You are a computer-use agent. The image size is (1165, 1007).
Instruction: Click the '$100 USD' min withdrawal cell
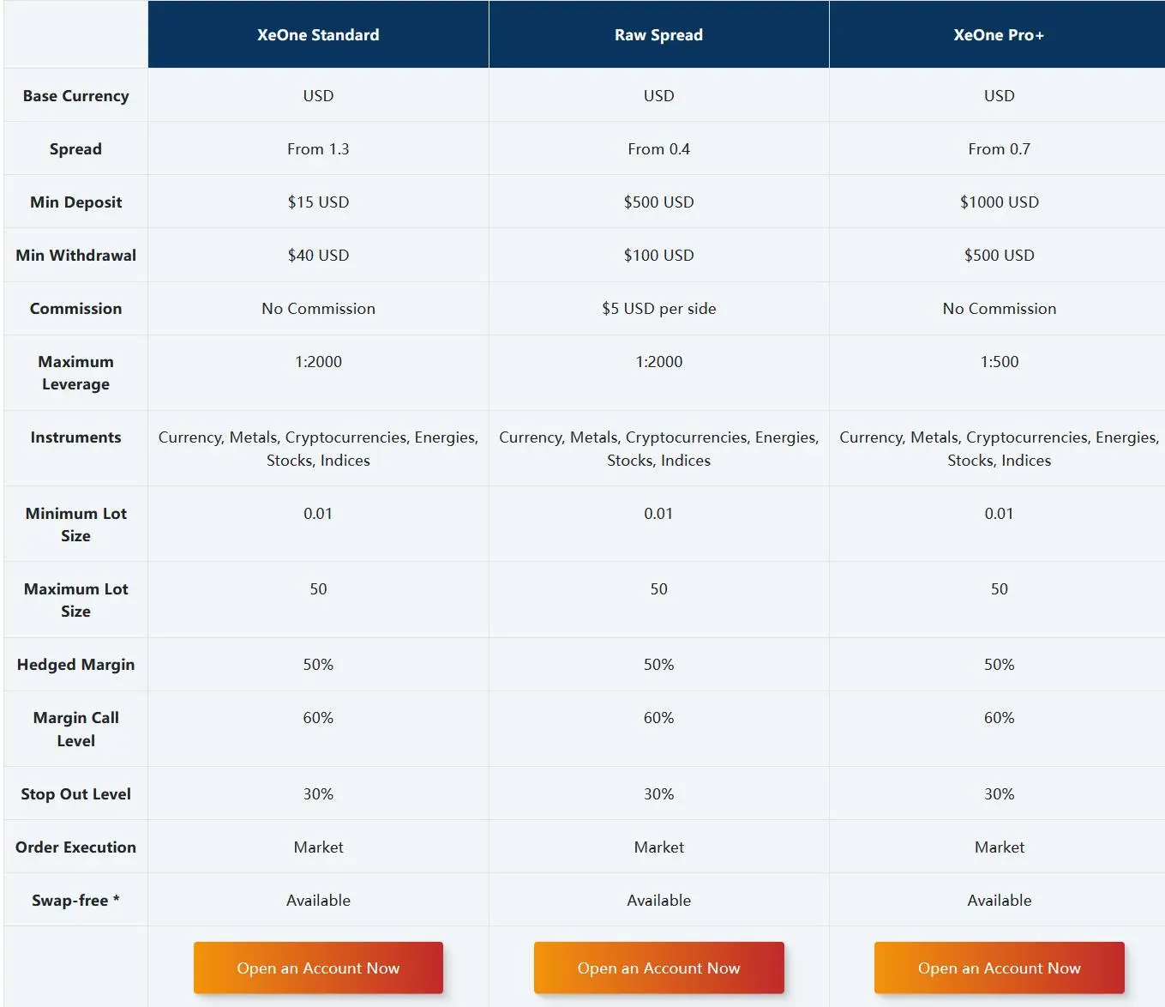(658, 256)
